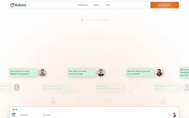Screen dimensions: 189x118
Task: Click avatar next to Besprechungsraum question
Action: pos(43,73)
